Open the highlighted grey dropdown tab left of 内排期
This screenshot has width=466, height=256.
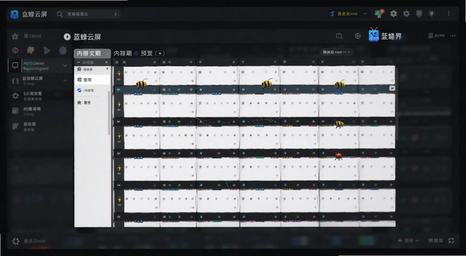pos(92,54)
